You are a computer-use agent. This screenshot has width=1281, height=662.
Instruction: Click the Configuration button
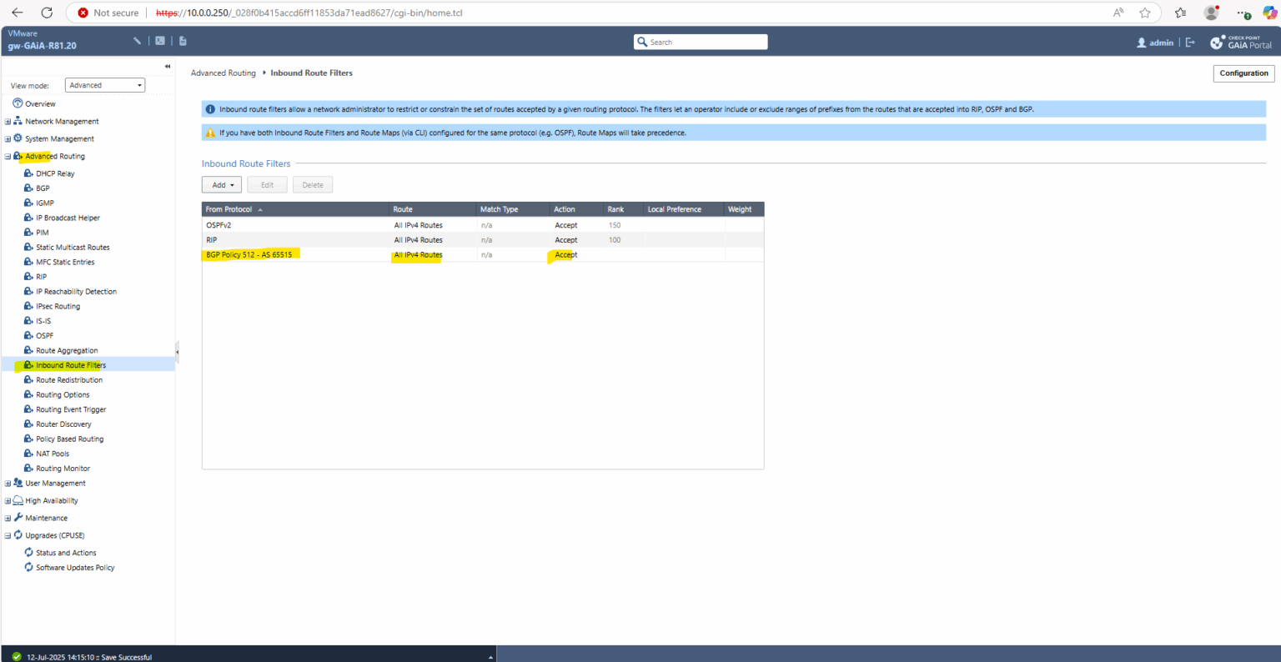[x=1243, y=73]
